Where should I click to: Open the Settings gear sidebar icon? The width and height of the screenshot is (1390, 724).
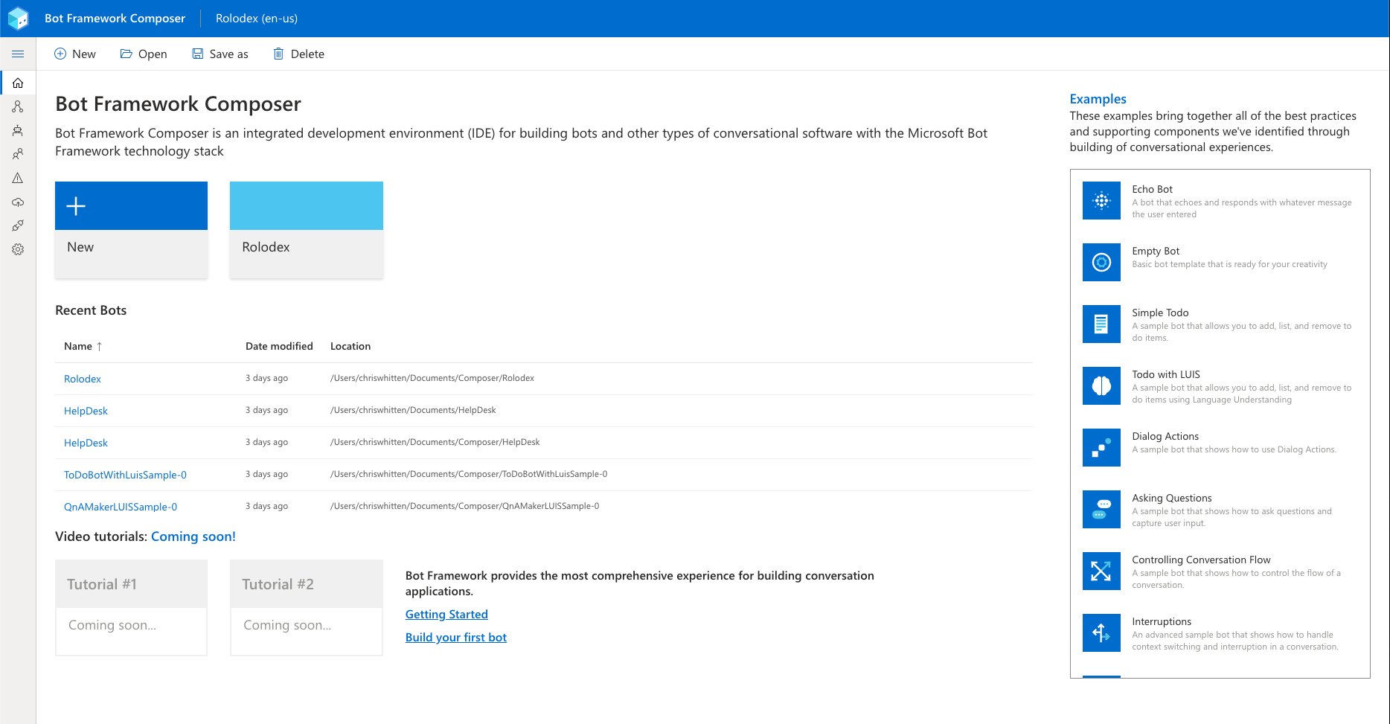click(x=18, y=249)
